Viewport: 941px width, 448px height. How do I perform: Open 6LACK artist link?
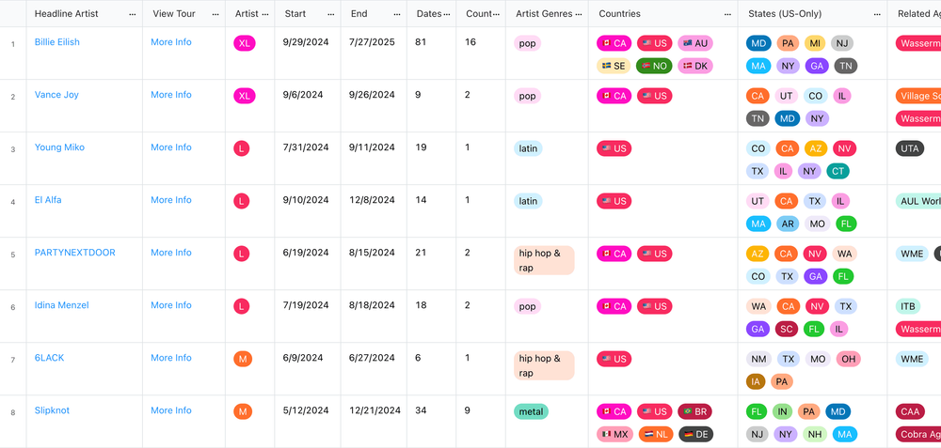coord(49,358)
